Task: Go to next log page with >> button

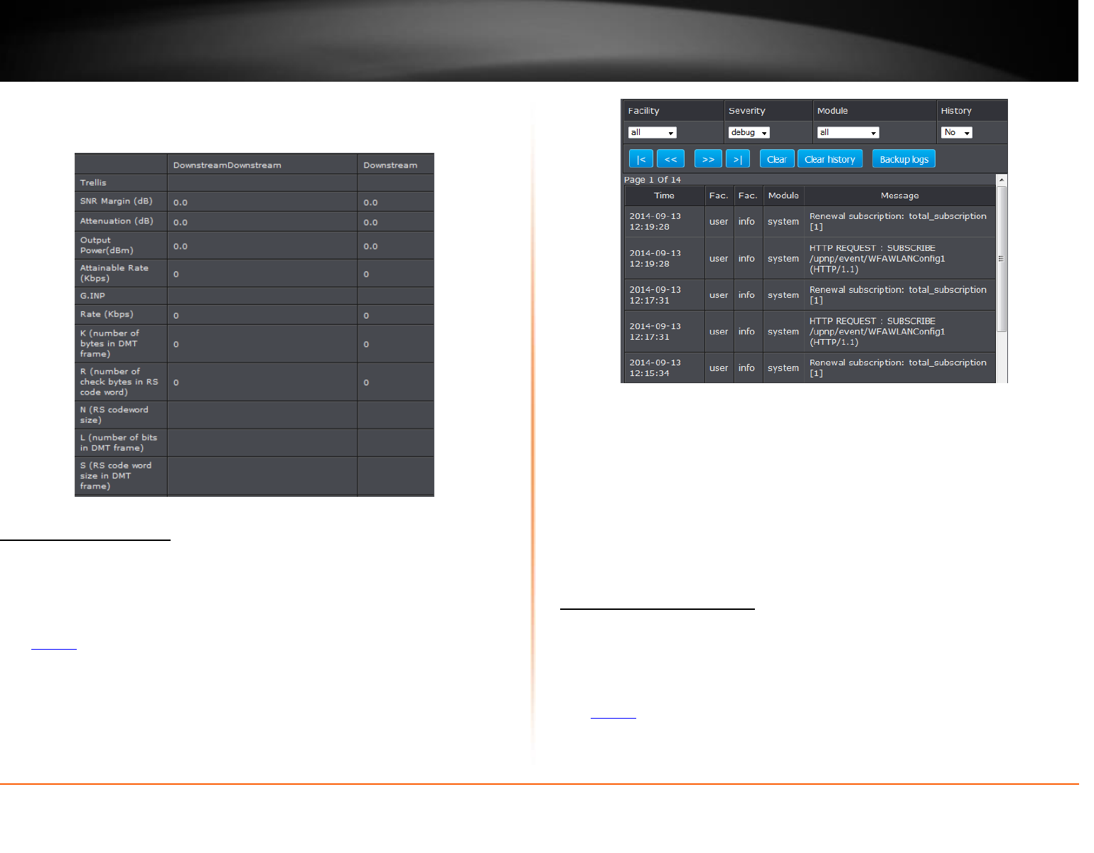Action: [708, 159]
